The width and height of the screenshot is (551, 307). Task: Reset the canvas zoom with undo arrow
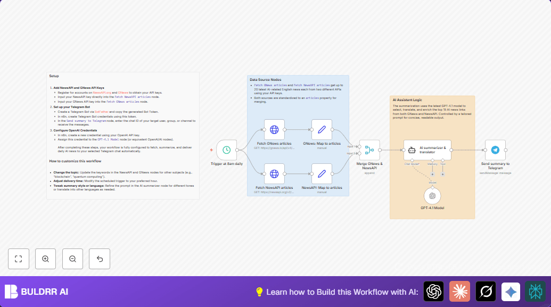(x=100, y=259)
